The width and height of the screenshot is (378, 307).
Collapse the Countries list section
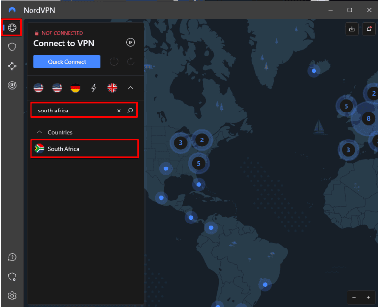39,132
